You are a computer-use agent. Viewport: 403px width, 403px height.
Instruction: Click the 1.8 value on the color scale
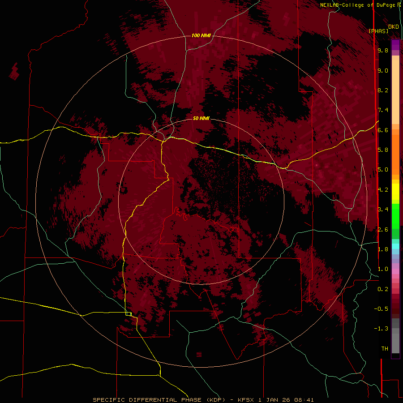(x=383, y=249)
